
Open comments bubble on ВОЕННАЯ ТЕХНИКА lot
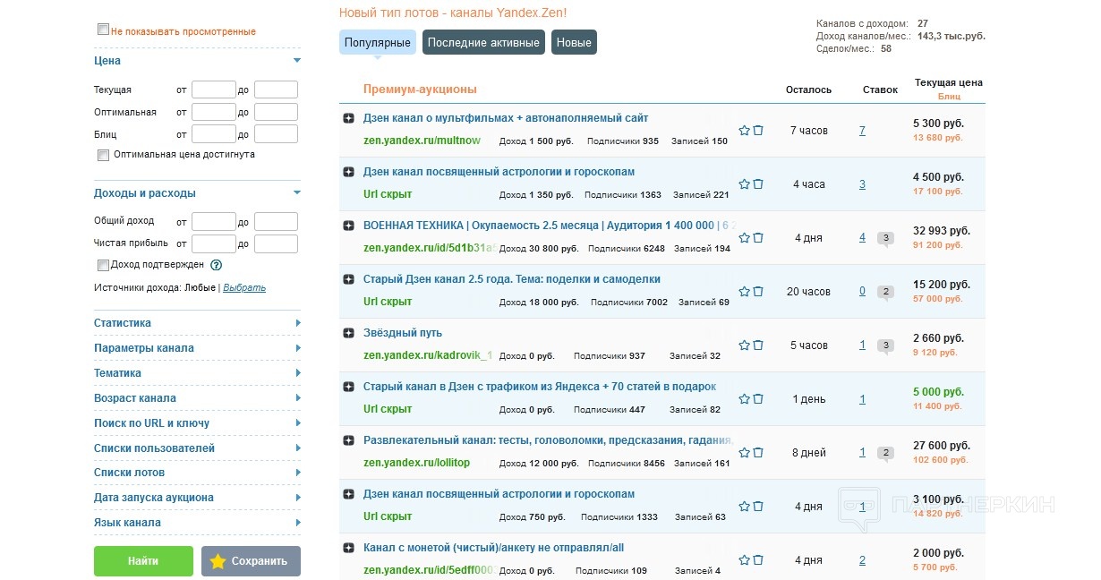(885, 239)
